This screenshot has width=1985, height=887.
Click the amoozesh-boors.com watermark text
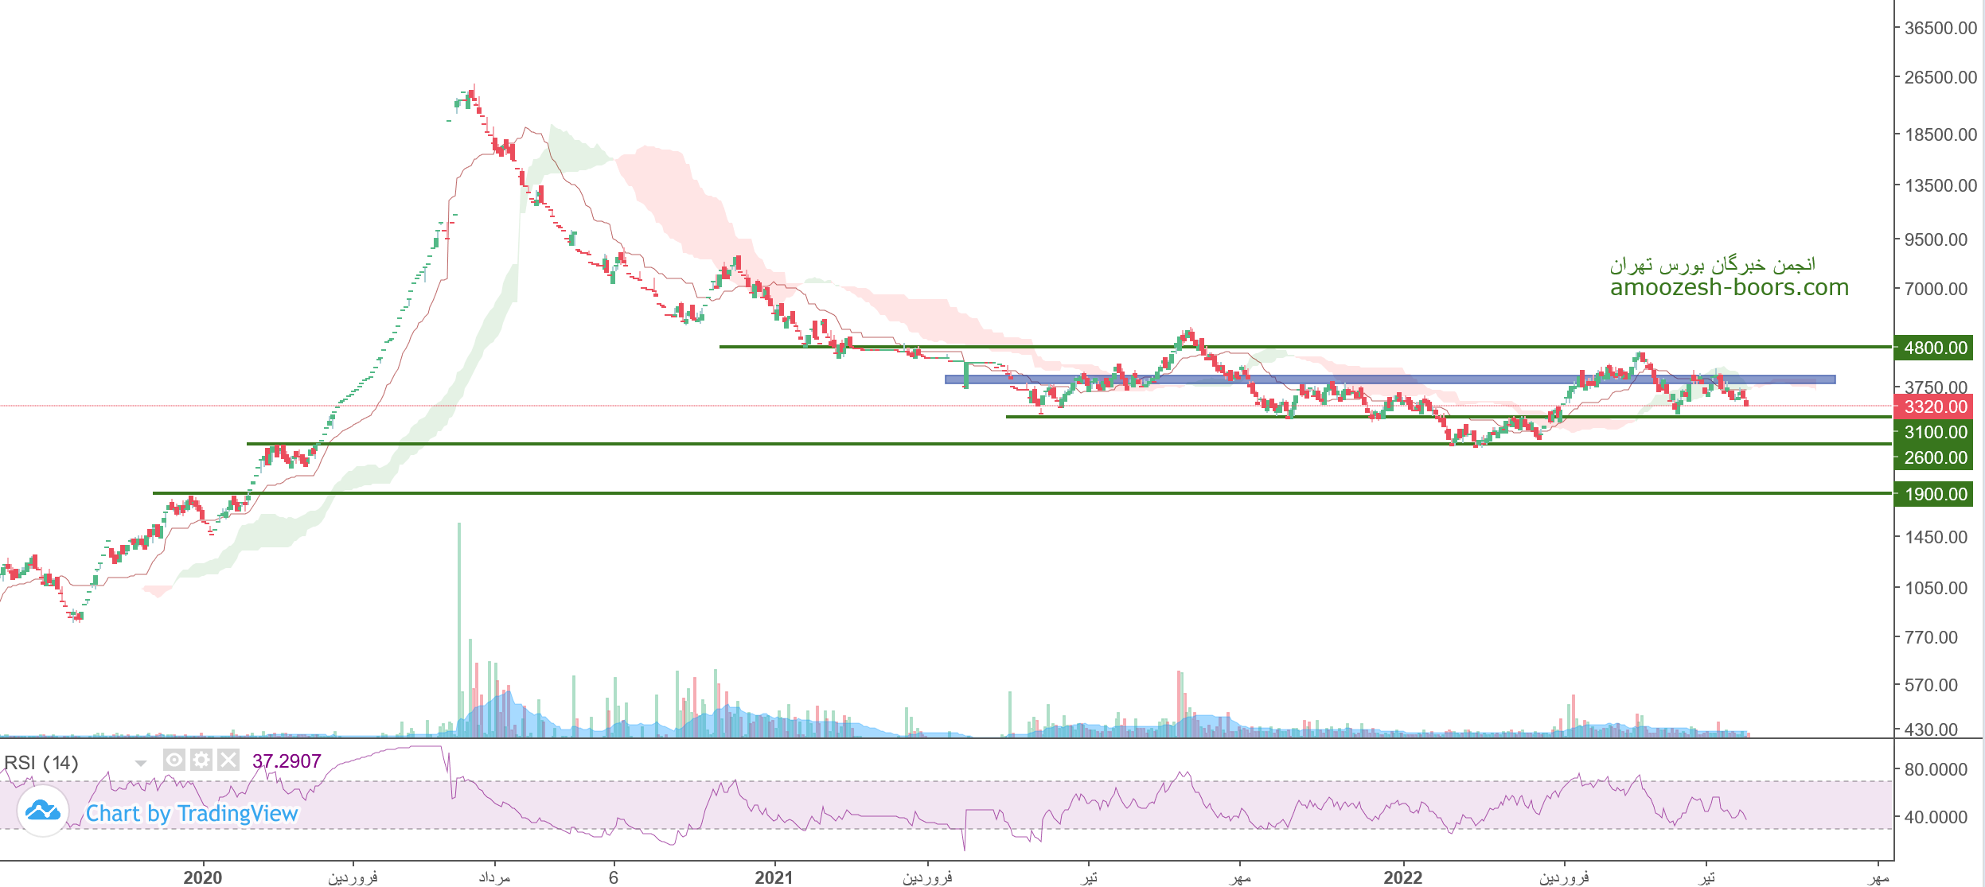[1729, 287]
